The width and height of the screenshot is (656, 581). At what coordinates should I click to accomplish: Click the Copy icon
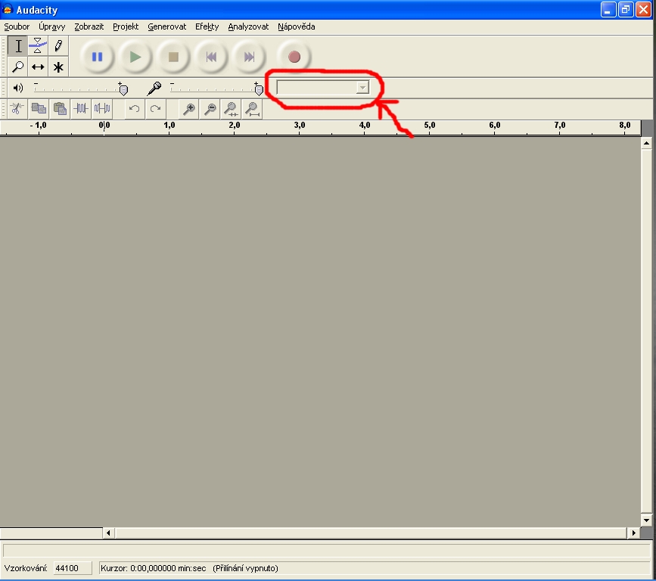[x=39, y=109]
